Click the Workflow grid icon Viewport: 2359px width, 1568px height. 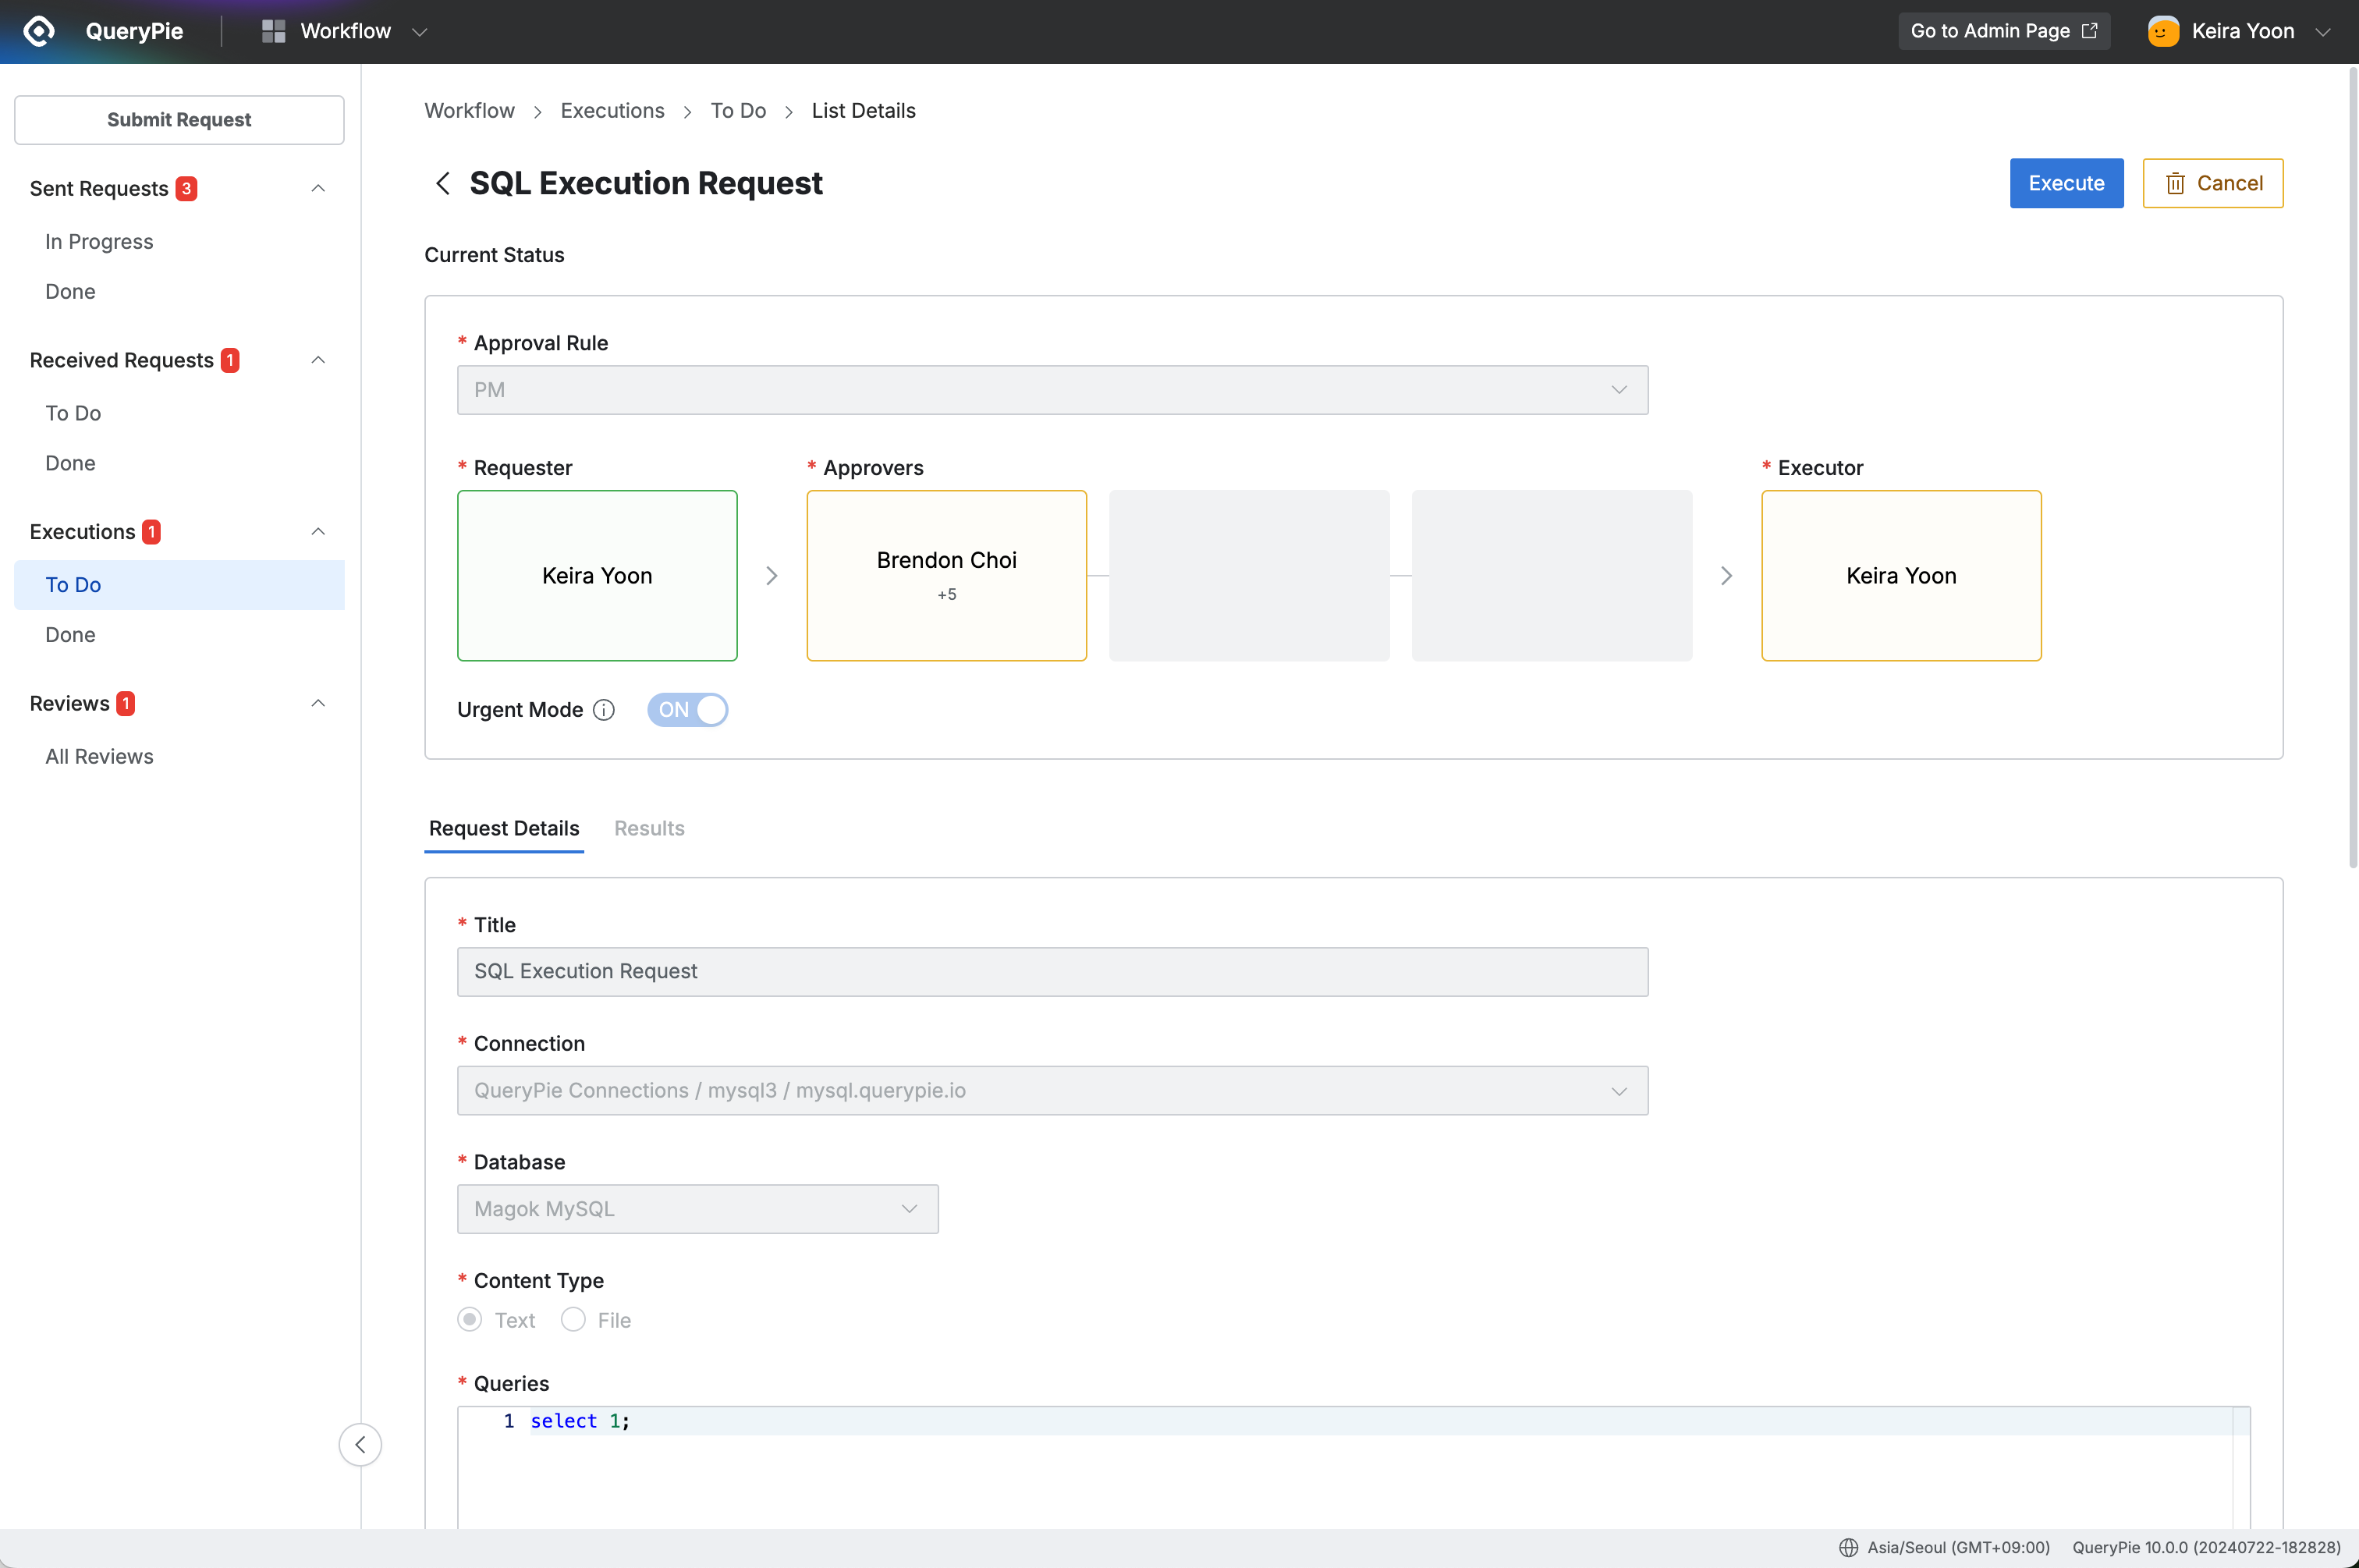tap(273, 31)
